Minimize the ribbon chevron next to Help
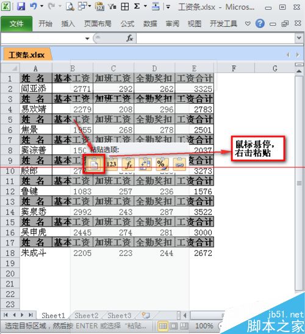This screenshot has width=305, height=334. (248, 23)
